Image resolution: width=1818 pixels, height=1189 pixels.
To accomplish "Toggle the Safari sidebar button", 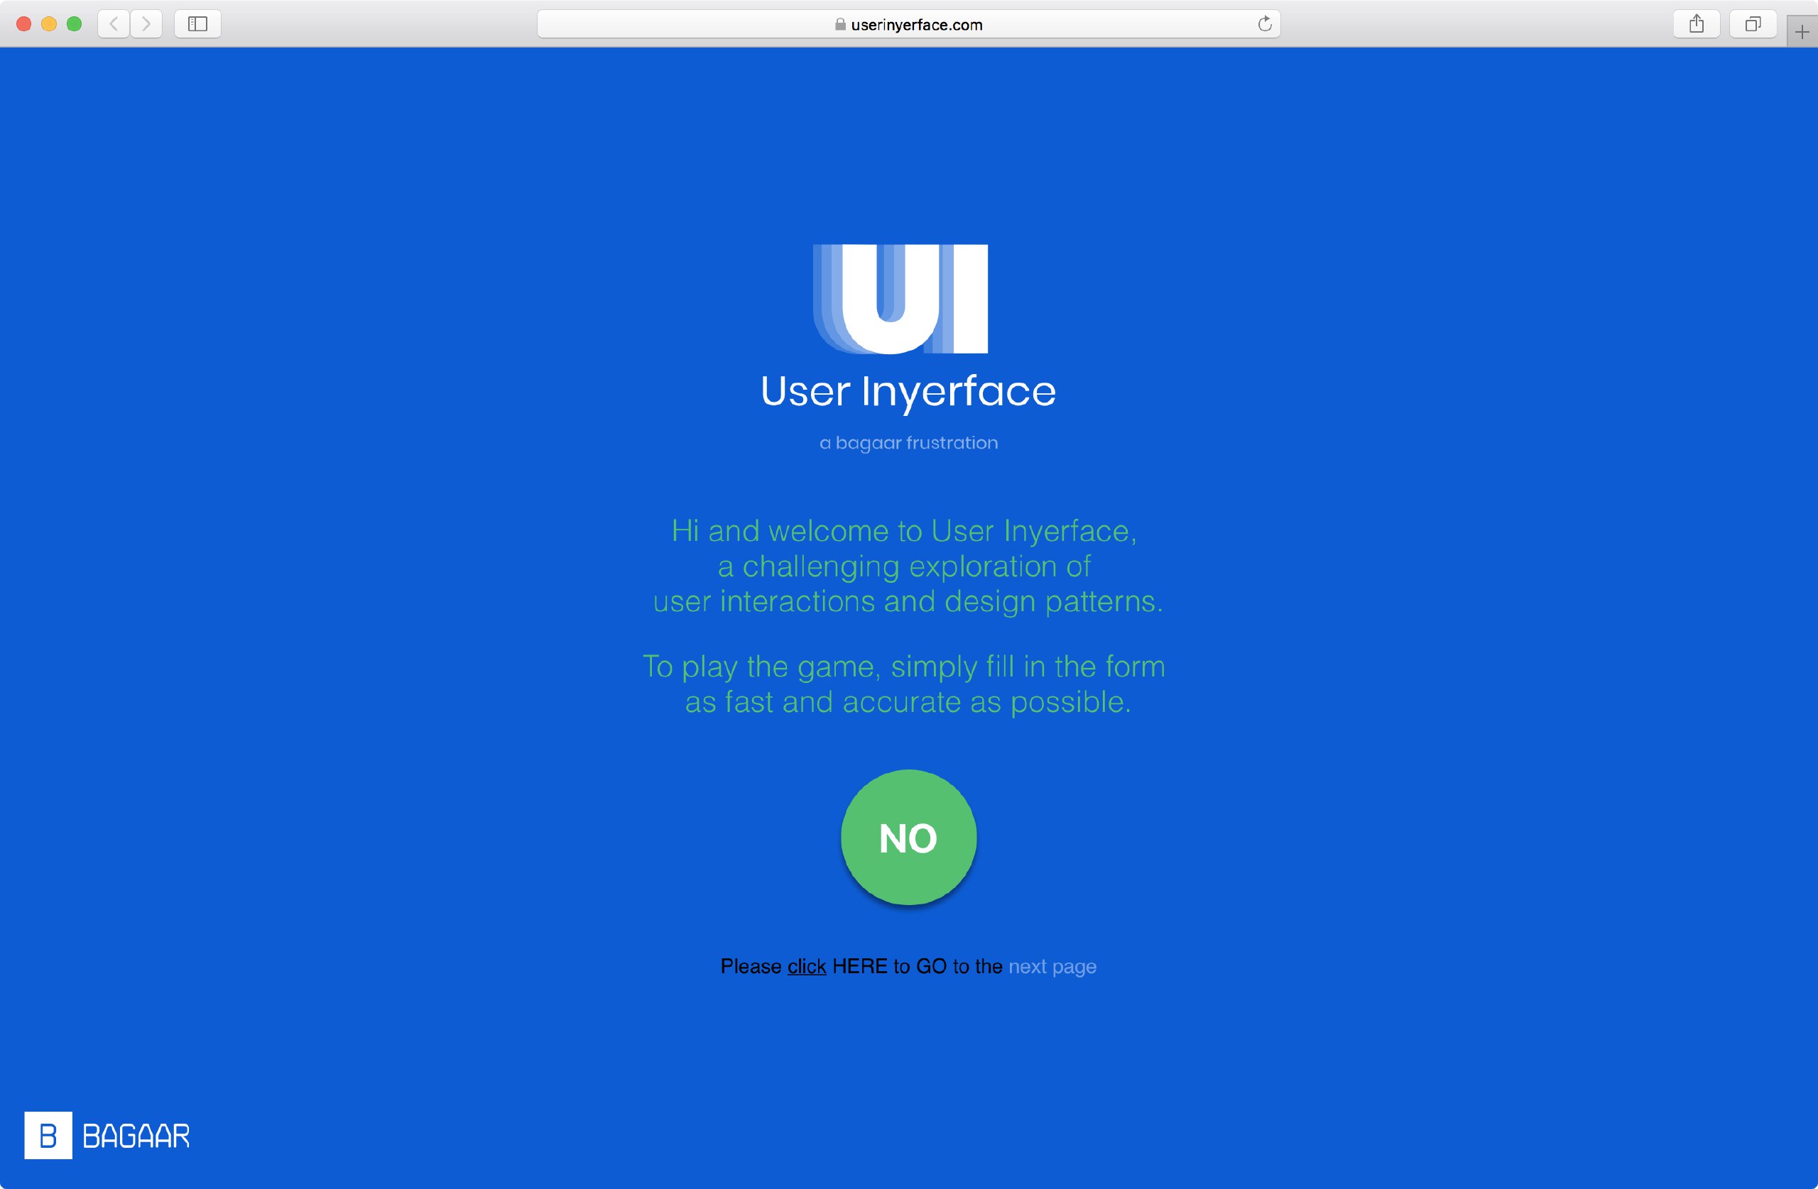I will (198, 23).
